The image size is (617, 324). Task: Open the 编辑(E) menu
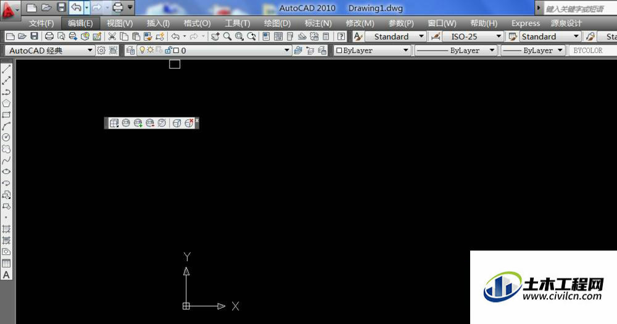80,23
